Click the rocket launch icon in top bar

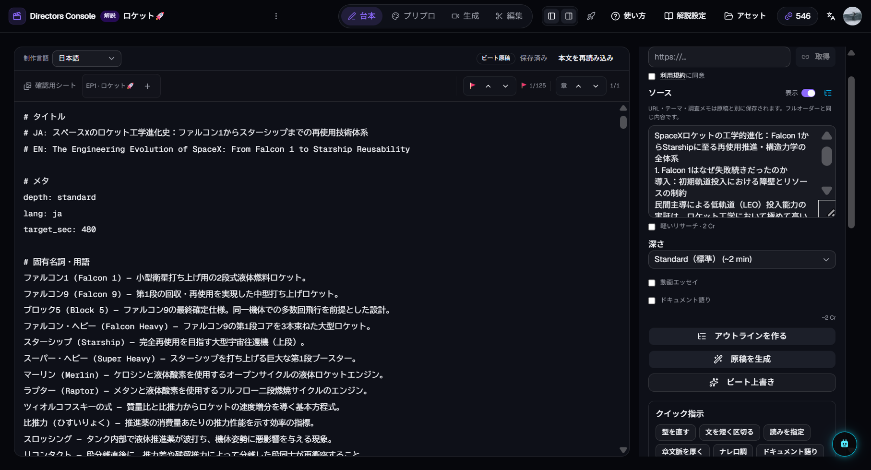coord(591,16)
